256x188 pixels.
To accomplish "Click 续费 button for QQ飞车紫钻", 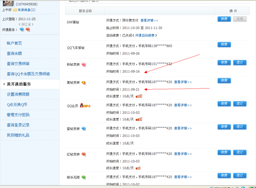I will (x=224, y=44).
